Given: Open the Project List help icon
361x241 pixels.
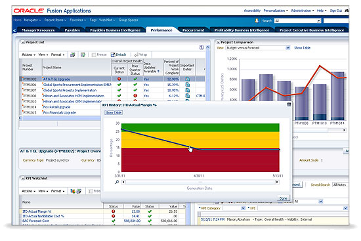Looking at the screenshot, I should coord(202,47).
